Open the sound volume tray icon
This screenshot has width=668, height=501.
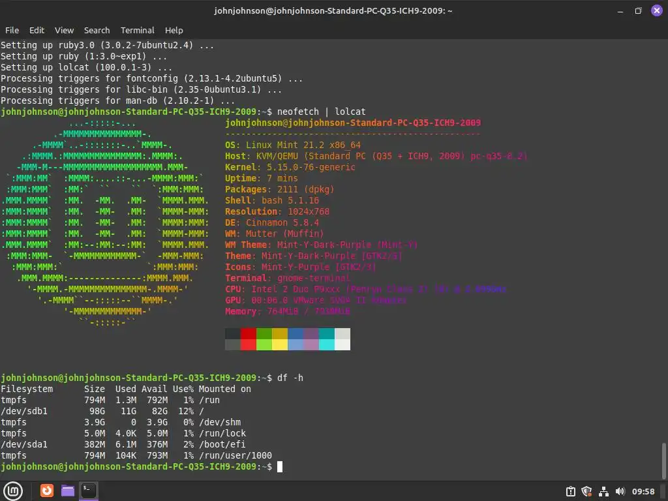pyautogui.click(x=620, y=492)
